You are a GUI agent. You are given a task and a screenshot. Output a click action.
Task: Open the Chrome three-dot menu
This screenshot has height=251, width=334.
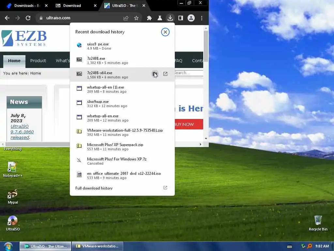[x=202, y=18]
